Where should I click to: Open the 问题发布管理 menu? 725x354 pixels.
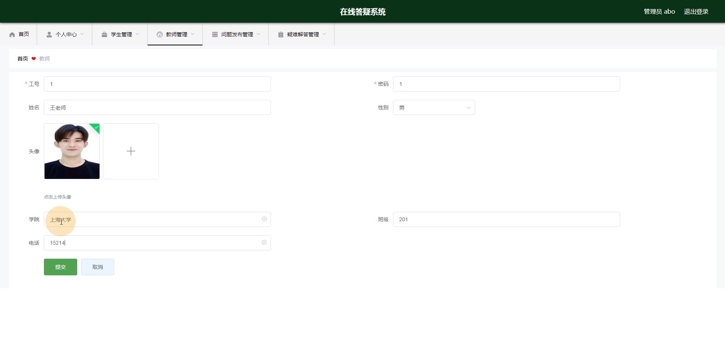(236, 34)
